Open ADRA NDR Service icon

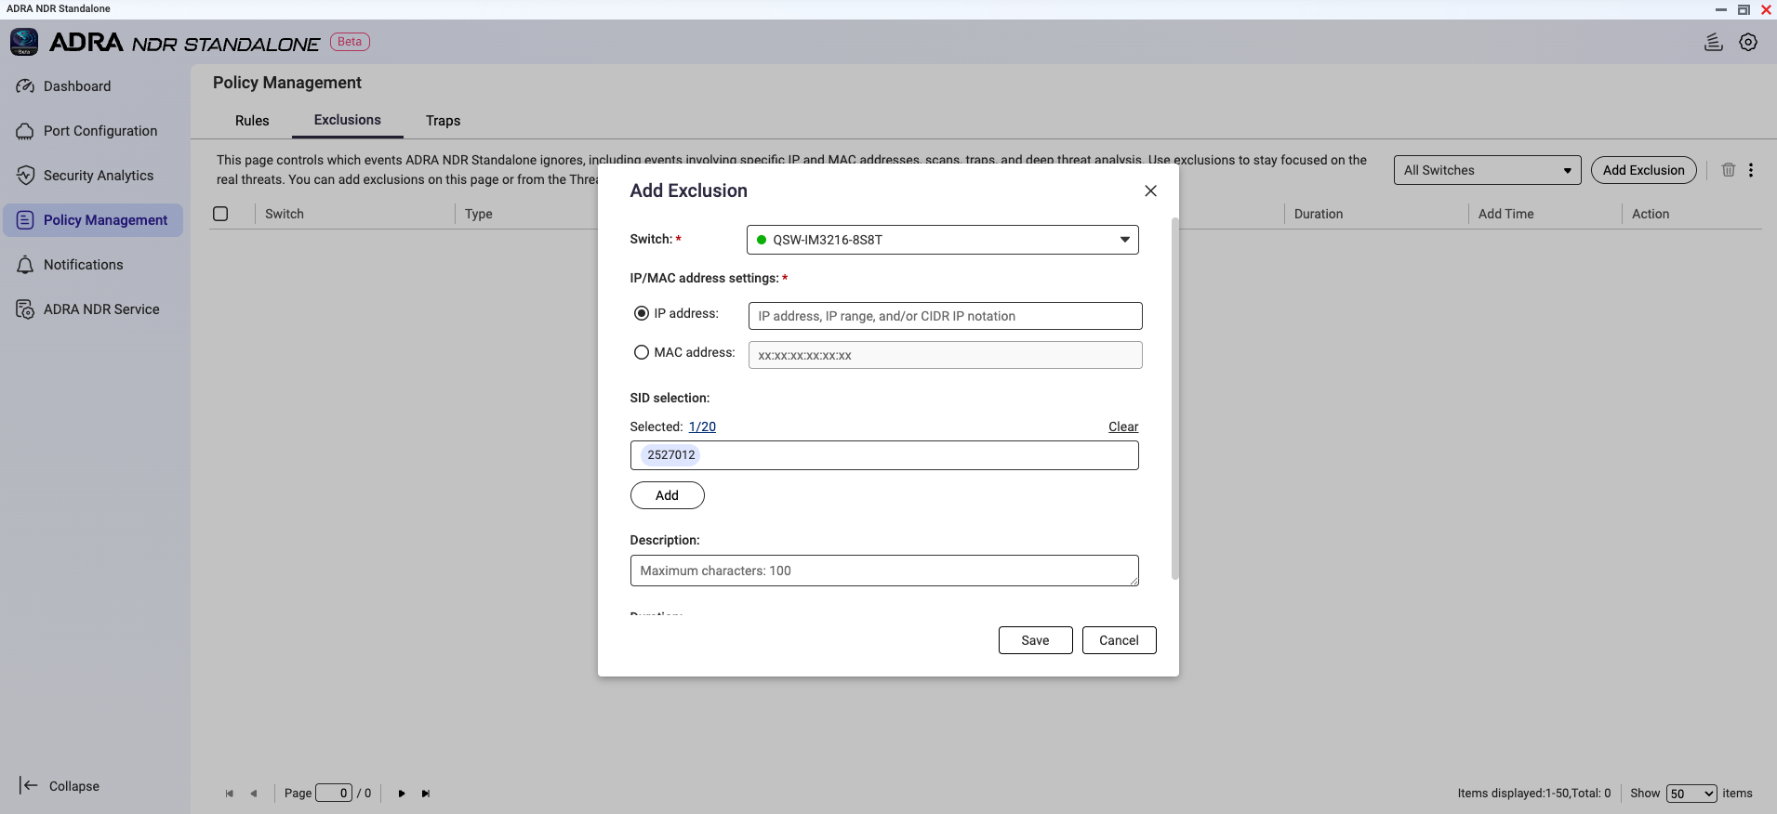[25, 309]
